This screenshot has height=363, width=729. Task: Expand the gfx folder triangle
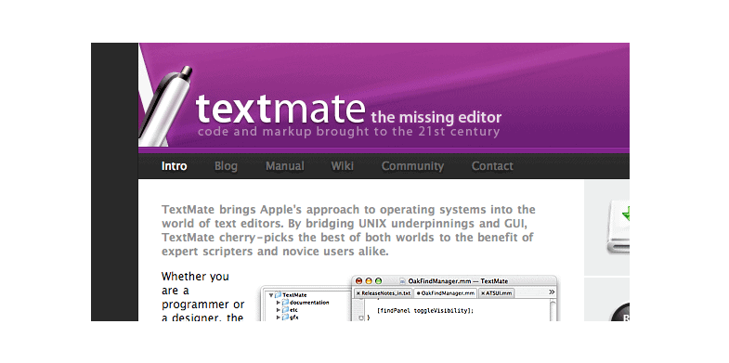[278, 317]
